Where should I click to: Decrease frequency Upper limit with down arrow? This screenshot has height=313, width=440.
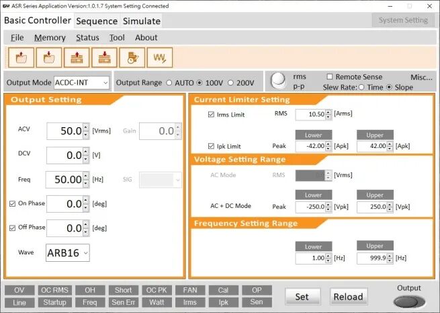(x=390, y=260)
